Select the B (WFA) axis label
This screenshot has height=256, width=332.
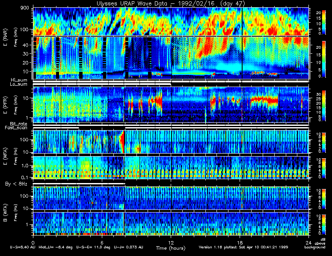pyautogui.click(x=5, y=213)
